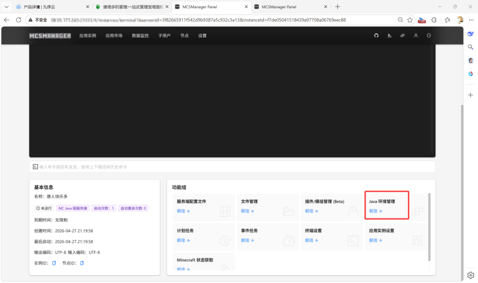Viewport: 478px width, 283px height.
Task: Add sidebar app with plus icon
Action: pos(471,95)
